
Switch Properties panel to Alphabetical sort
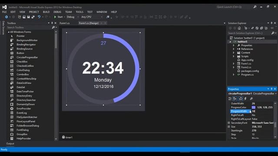(235, 98)
